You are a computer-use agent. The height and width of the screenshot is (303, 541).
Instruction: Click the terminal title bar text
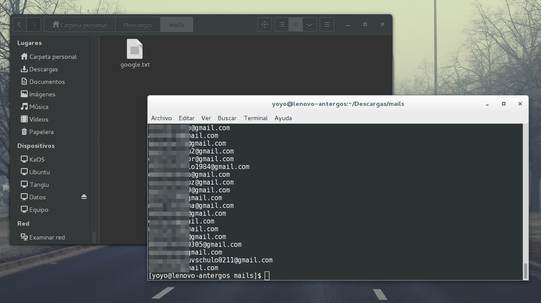pyautogui.click(x=338, y=104)
